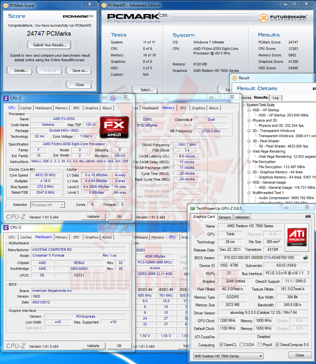Select the Results tab in Result Details
The height and width of the screenshot is (364, 316).
coord(261,98)
